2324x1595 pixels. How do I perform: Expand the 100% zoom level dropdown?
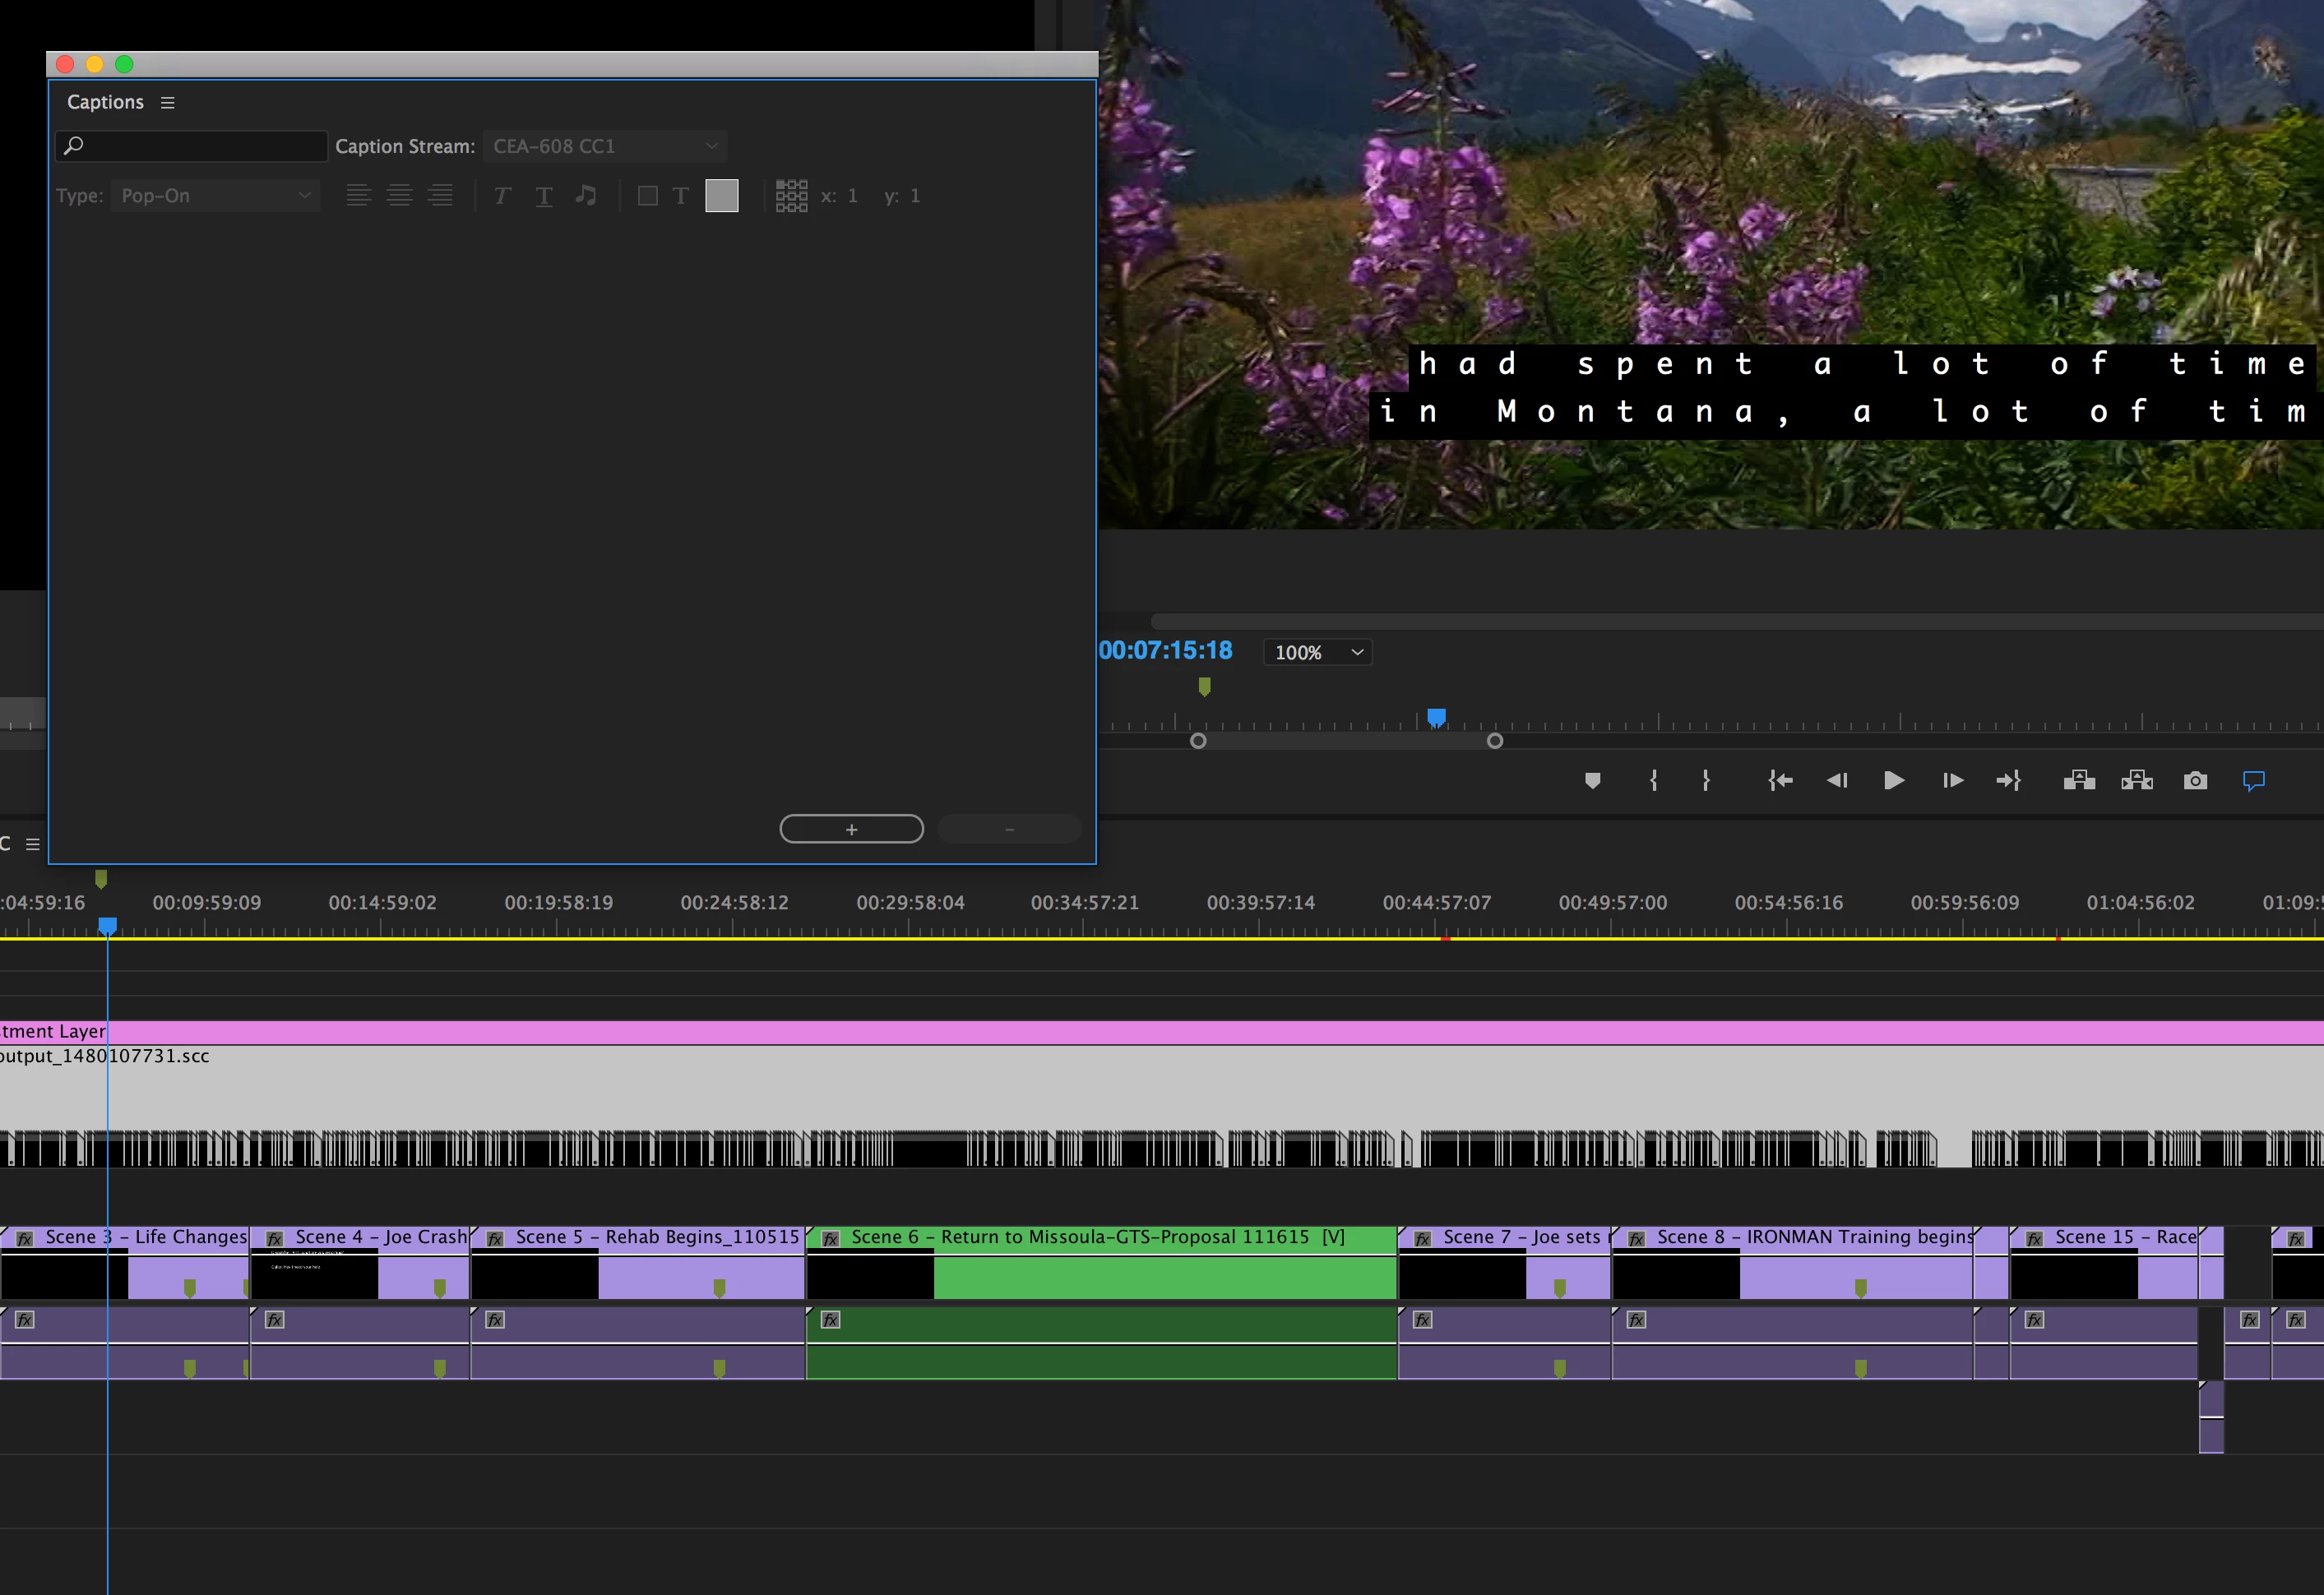coord(1317,653)
